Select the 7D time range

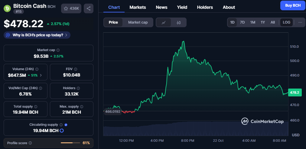click(x=242, y=22)
